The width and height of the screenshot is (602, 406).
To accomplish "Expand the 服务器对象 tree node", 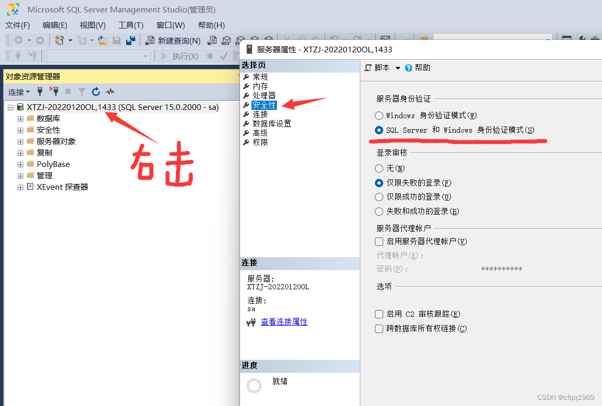I will coord(20,142).
